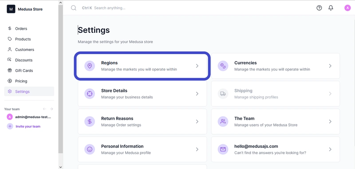
Task: Click the Invite your team link
Action: (x=28, y=126)
